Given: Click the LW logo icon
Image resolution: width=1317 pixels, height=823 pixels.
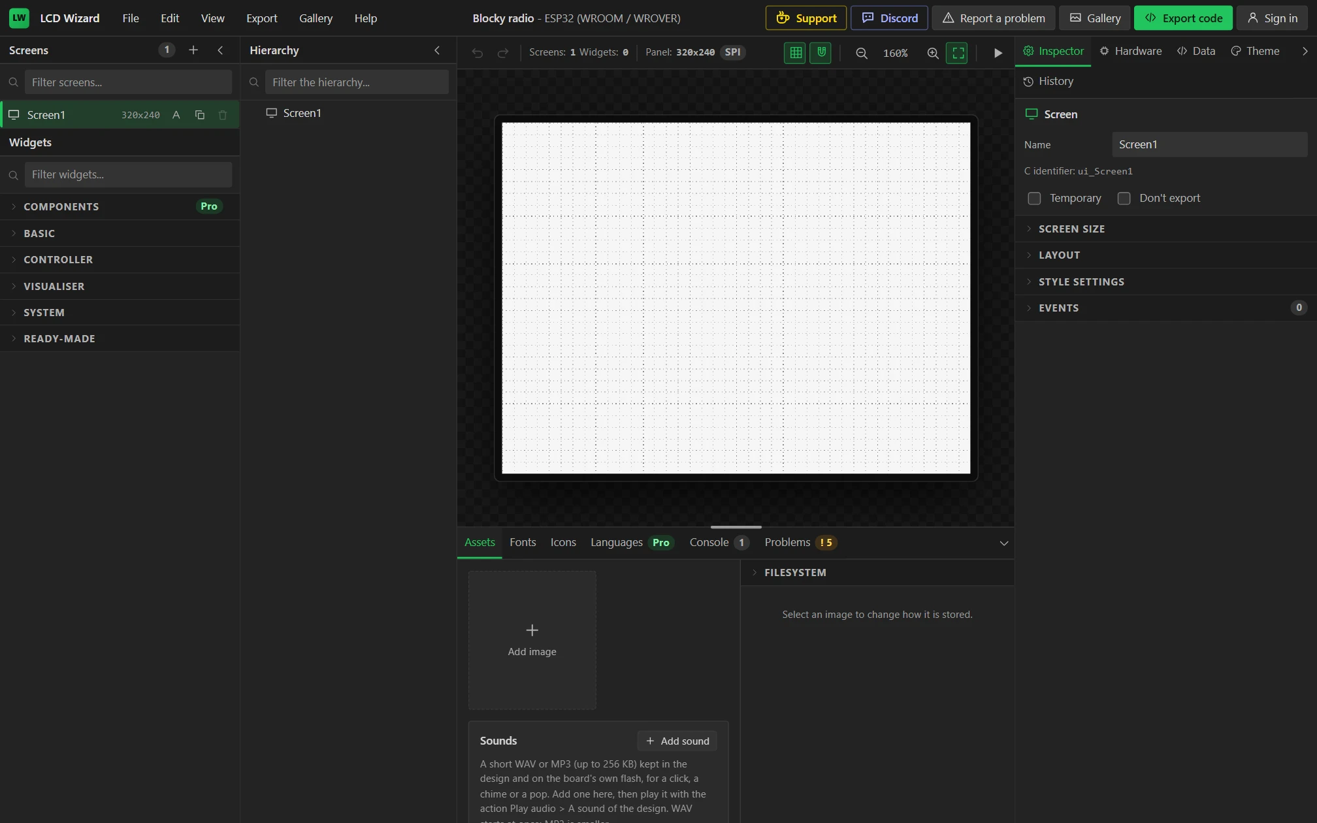Looking at the screenshot, I should click(19, 18).
